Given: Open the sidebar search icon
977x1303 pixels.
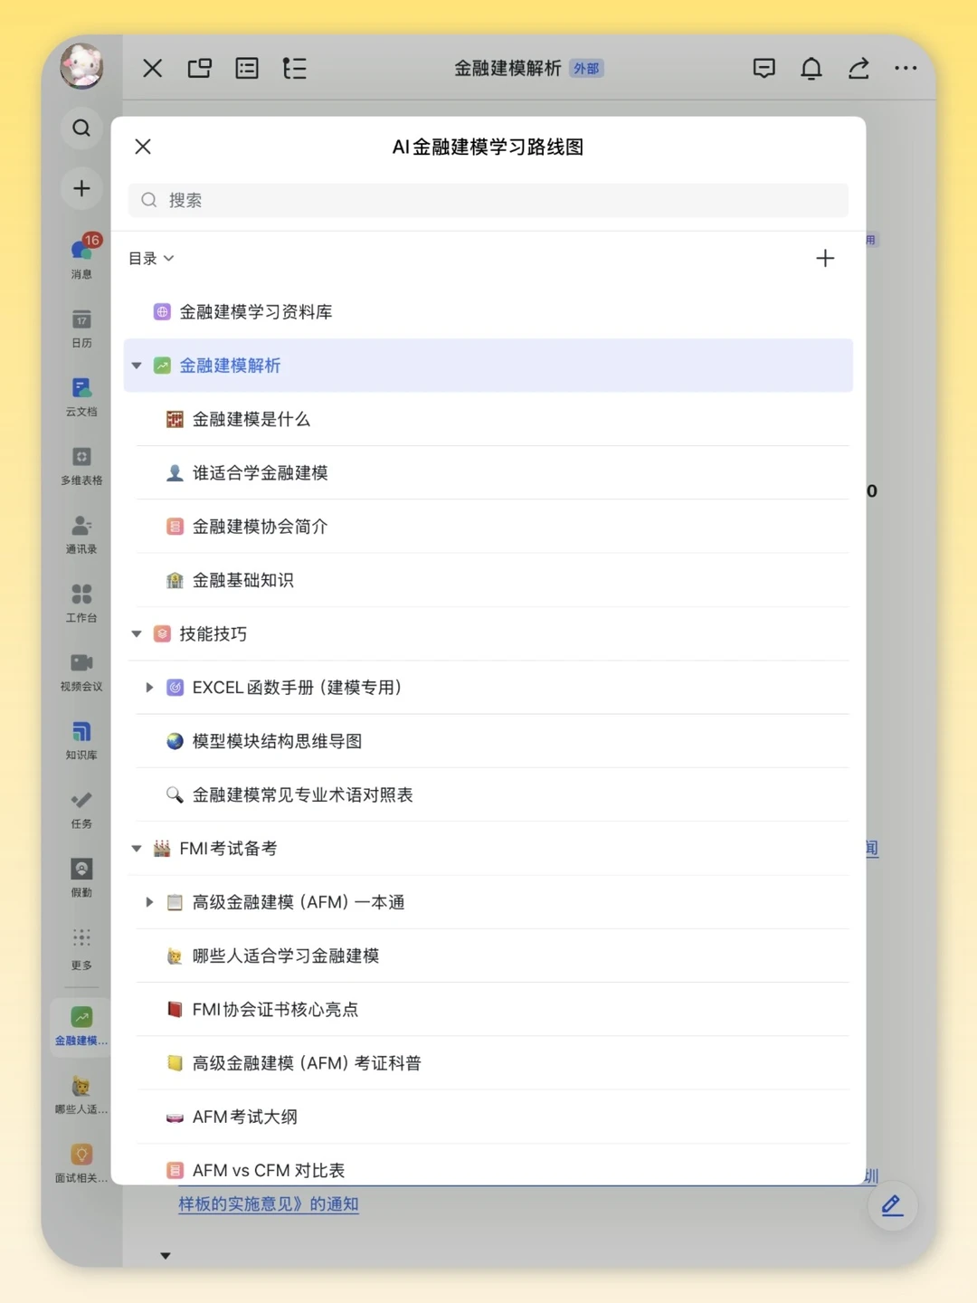Looking at the screenshot, I should [x=81, y=128].
